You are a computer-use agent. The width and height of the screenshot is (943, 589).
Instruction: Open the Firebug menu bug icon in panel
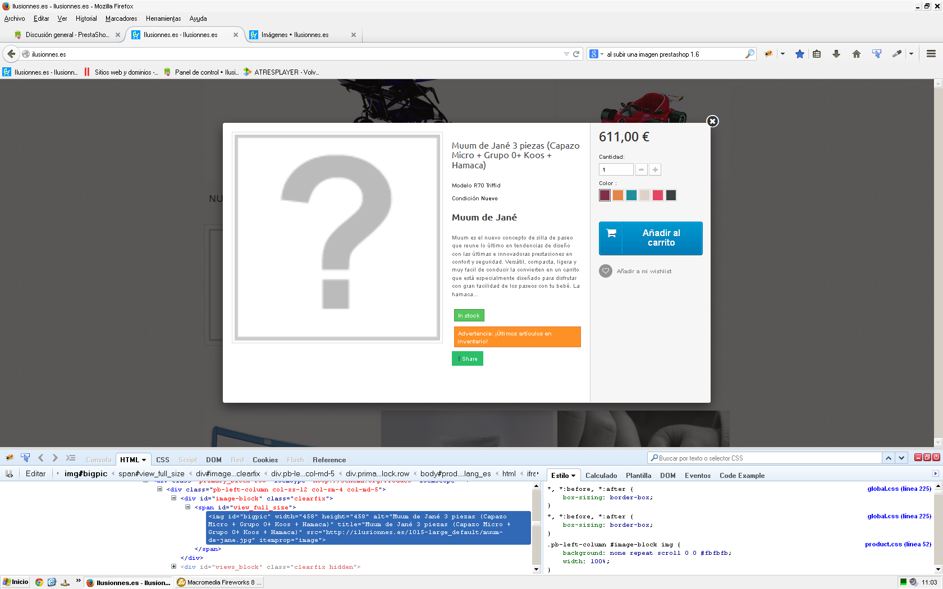(10, 458)
